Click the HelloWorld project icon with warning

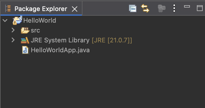17,20
